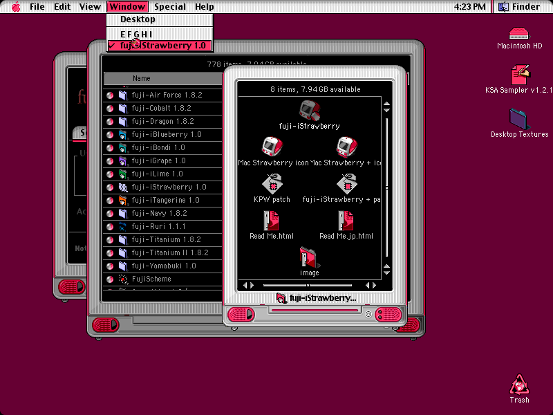Screen dimensions: 553x415
Task: Click the vertical scrollbar thumb in front window
Action: [x=387, y=187]
